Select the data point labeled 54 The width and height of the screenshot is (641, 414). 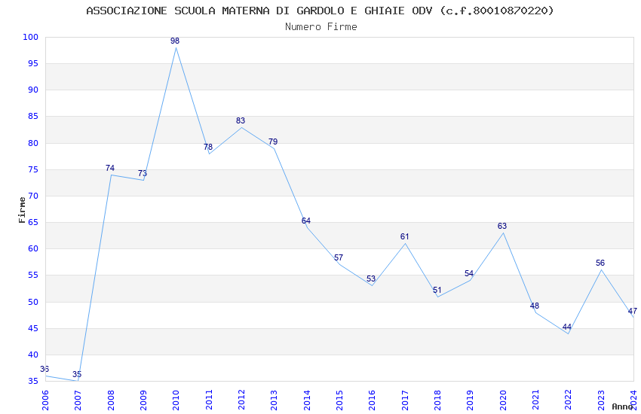point(469,274)
